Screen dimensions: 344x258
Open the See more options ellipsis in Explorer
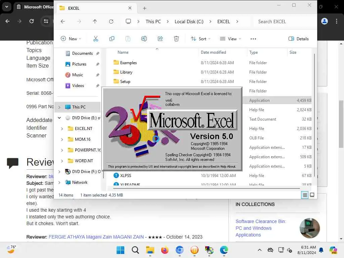point(253,39)
